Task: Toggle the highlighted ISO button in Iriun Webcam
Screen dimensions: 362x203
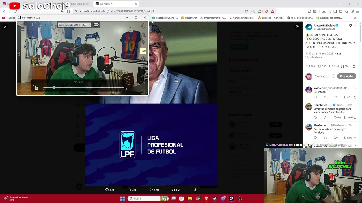Action: coord(143,51)
